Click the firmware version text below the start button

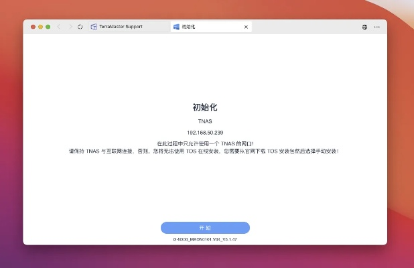[205, 239]
